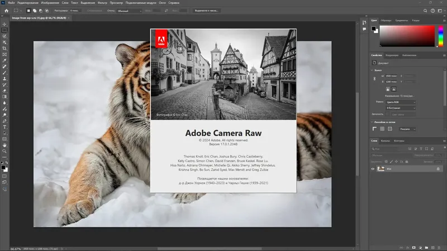Screen dimensions: 447x251
Task: Hide the layer using its eye icon
Action: coord(373,168)
